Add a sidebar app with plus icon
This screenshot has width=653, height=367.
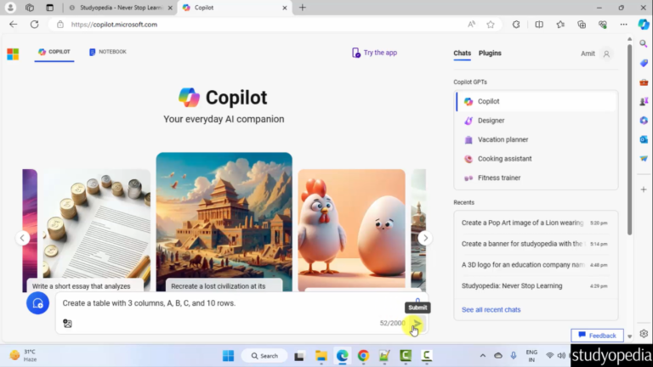pyautogui.click(x=644, y=189)
